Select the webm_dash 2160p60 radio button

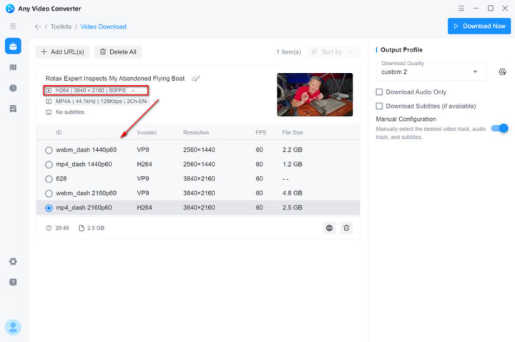click(49, 193)
